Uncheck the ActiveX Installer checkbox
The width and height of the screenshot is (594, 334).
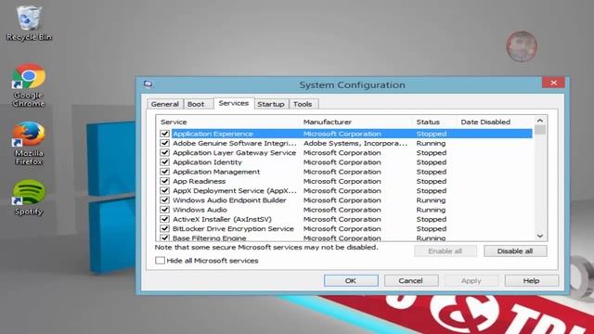164,219
